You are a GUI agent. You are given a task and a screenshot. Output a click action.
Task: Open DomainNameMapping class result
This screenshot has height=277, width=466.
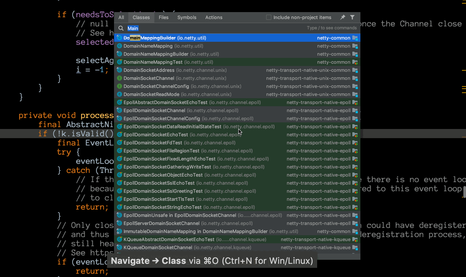pos(237,46)
